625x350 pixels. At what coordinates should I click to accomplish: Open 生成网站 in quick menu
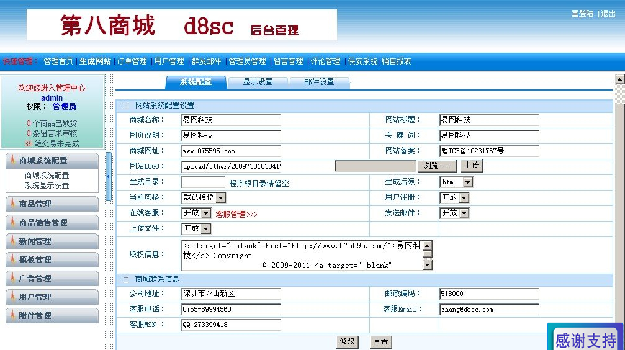(95, 61)
